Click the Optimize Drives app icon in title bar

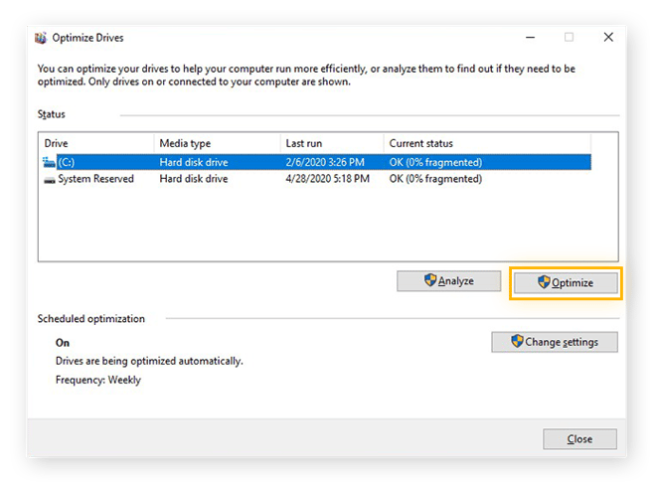click(x=41, y=38)
